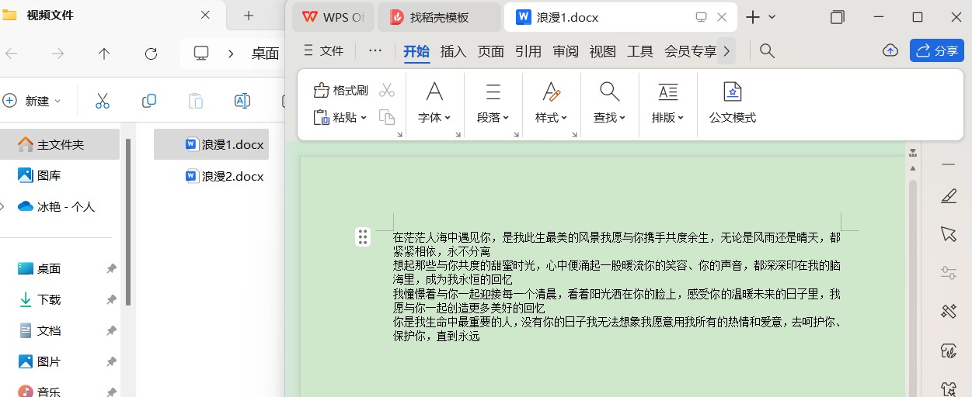Click the Explorer navigation pane scrollbar
The height and width of the screenshot is (397, 972).
(x=128, y=223)
